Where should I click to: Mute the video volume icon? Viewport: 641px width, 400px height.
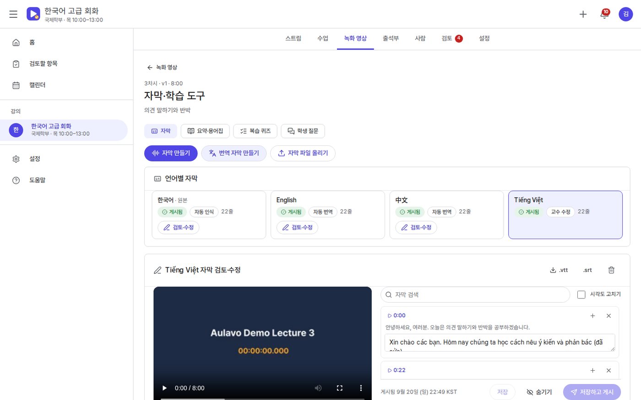click(318, 388)
